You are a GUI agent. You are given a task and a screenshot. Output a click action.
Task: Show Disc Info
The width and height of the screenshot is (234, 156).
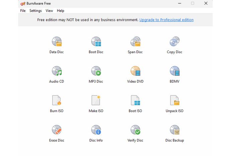(x=96, y=130)
